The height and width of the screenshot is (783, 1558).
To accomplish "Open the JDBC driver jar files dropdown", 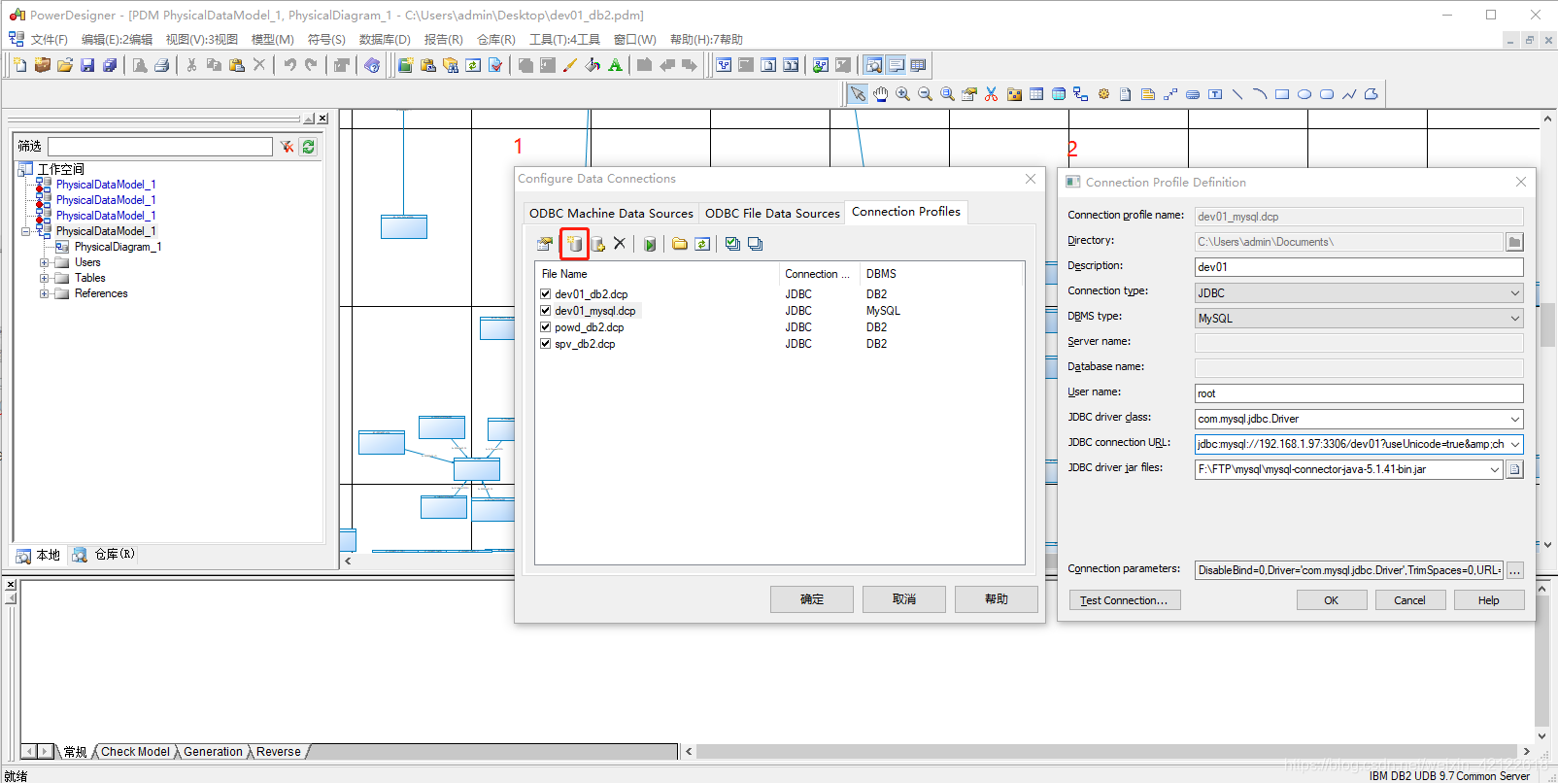I will [x=1495, y=469].
